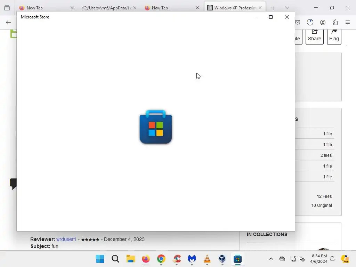Switch to Firefox on the taskbar
This screenshot has height=267, width=356.
146,259
